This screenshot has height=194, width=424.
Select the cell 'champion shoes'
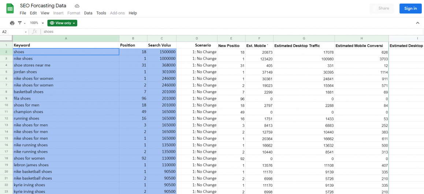[66, 112]
